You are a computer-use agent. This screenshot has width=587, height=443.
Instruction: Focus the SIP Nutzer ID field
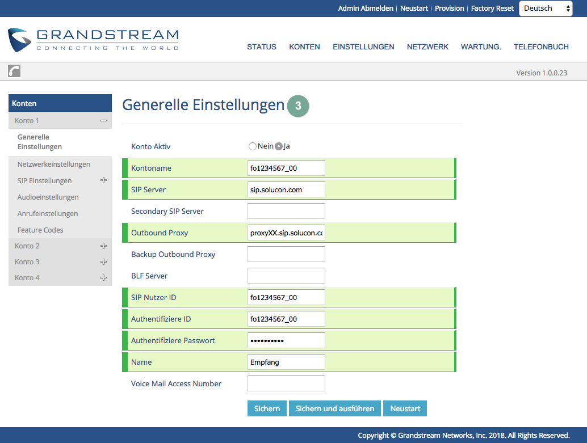point(286,297)
